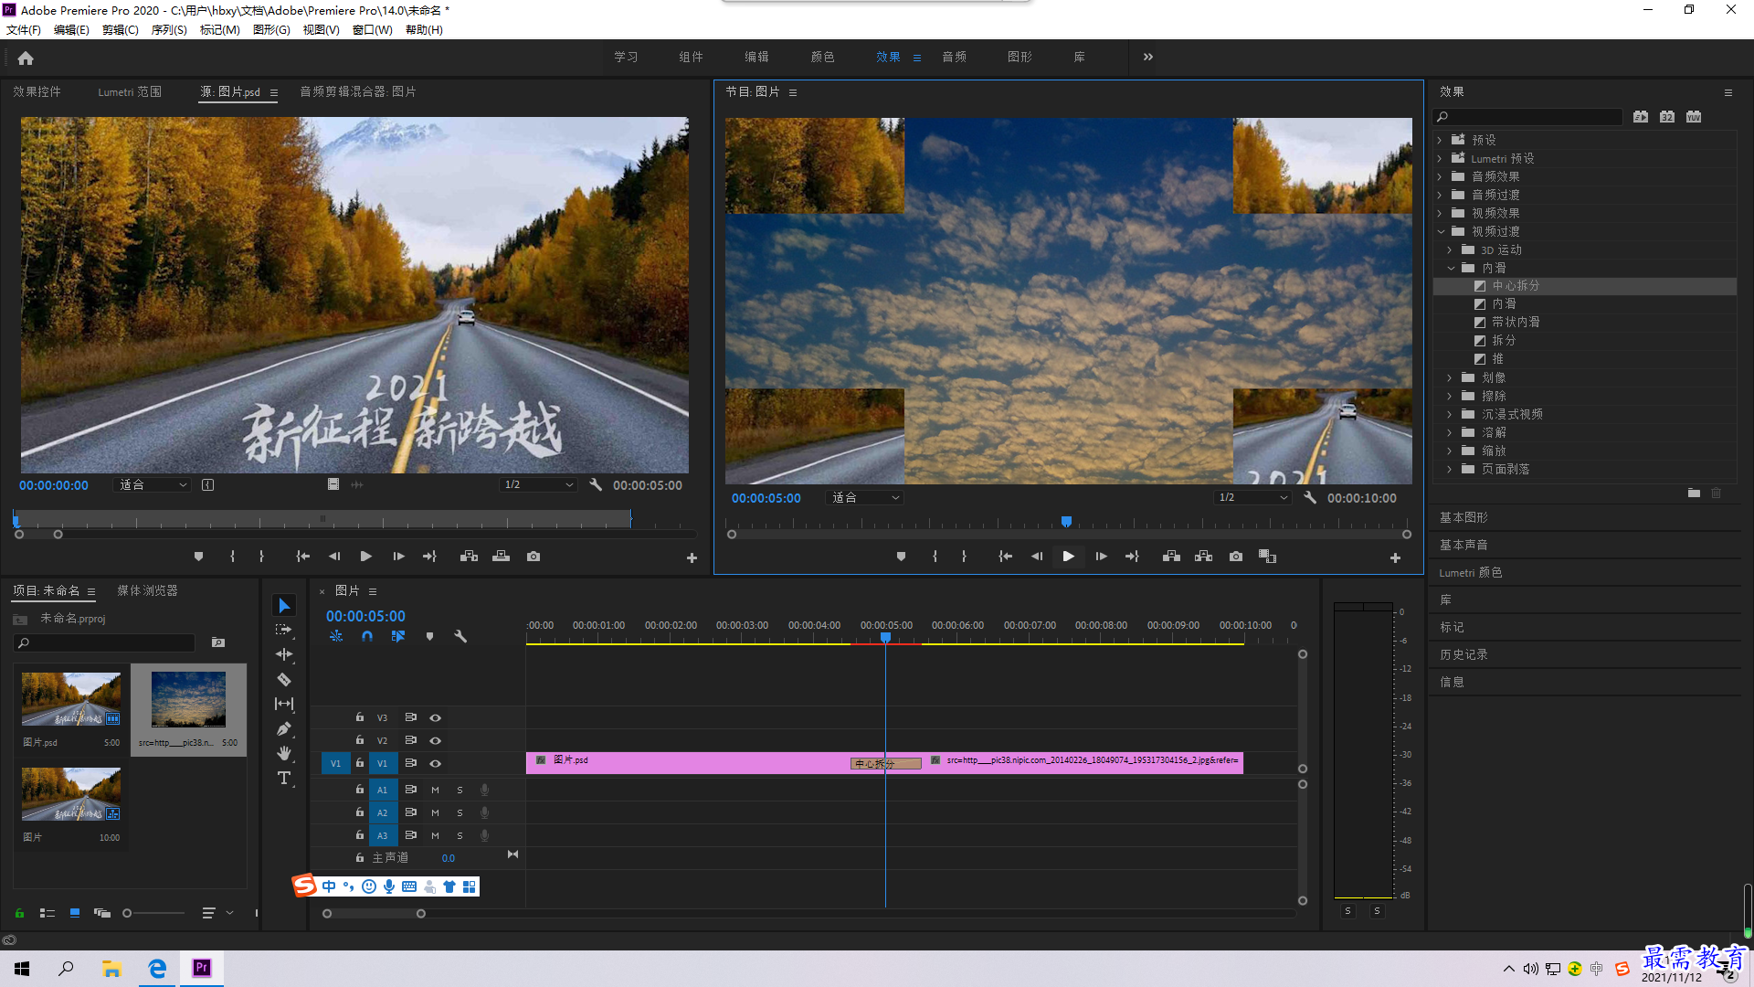Click the Program monitor scrubber playhead
Image resolution: width=1754 pixels, height=987 pixels.
1066,522
